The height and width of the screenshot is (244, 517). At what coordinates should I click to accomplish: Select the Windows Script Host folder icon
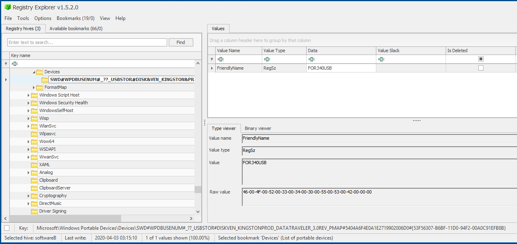34,95
